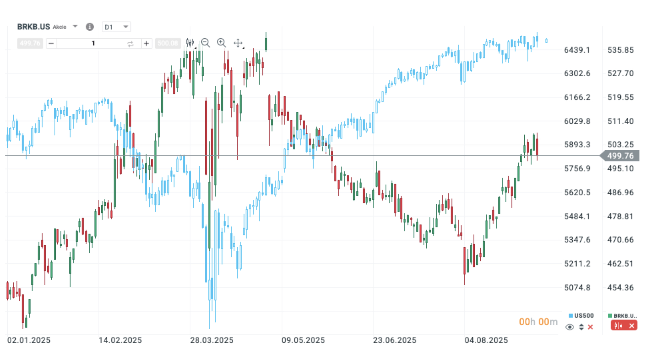Decrease volume with minus button
Viewport: 645px width, 350px height.
tap(51, 43)
